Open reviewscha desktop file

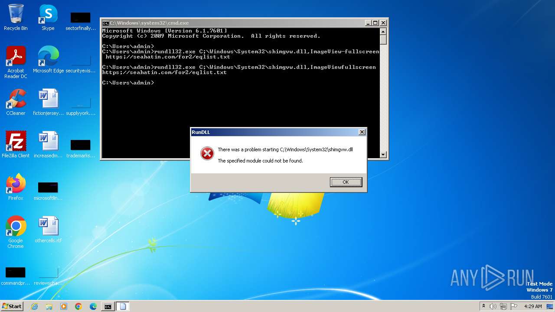(48, 276)
